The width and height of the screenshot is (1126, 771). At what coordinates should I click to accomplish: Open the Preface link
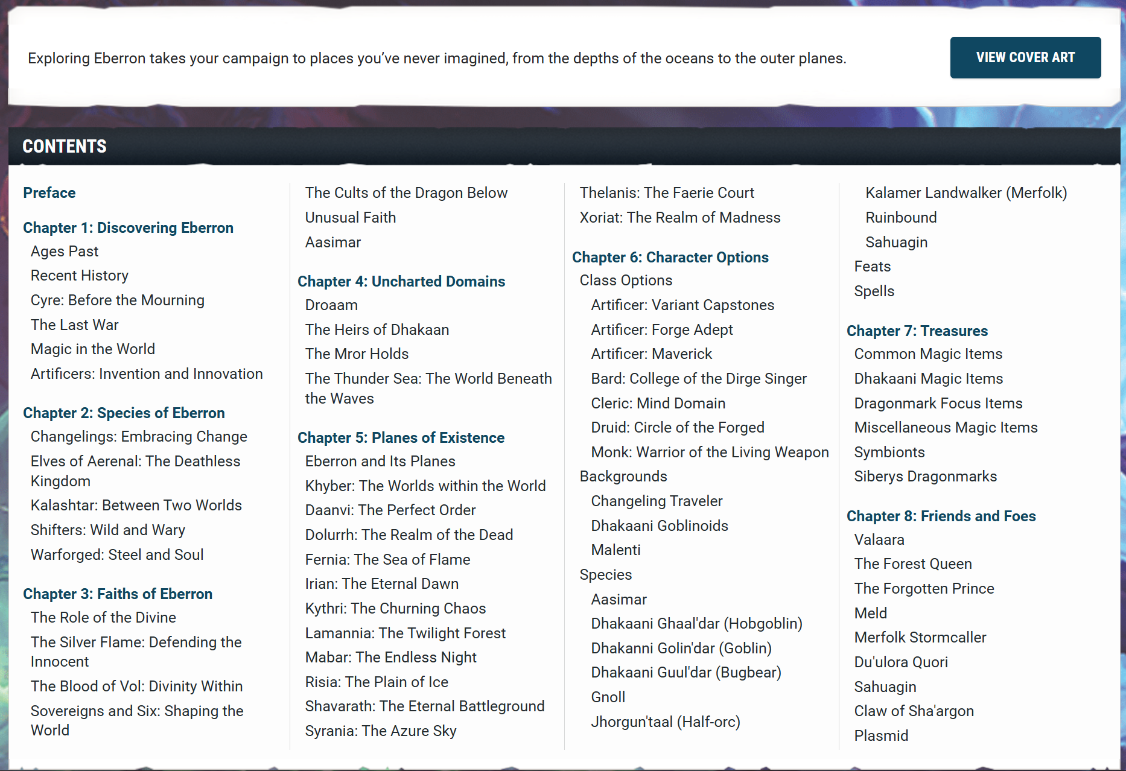[x=49, y=193]
